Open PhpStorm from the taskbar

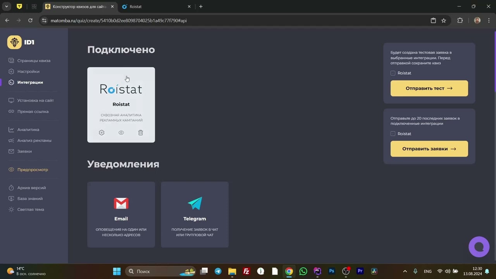pos(317,271)
